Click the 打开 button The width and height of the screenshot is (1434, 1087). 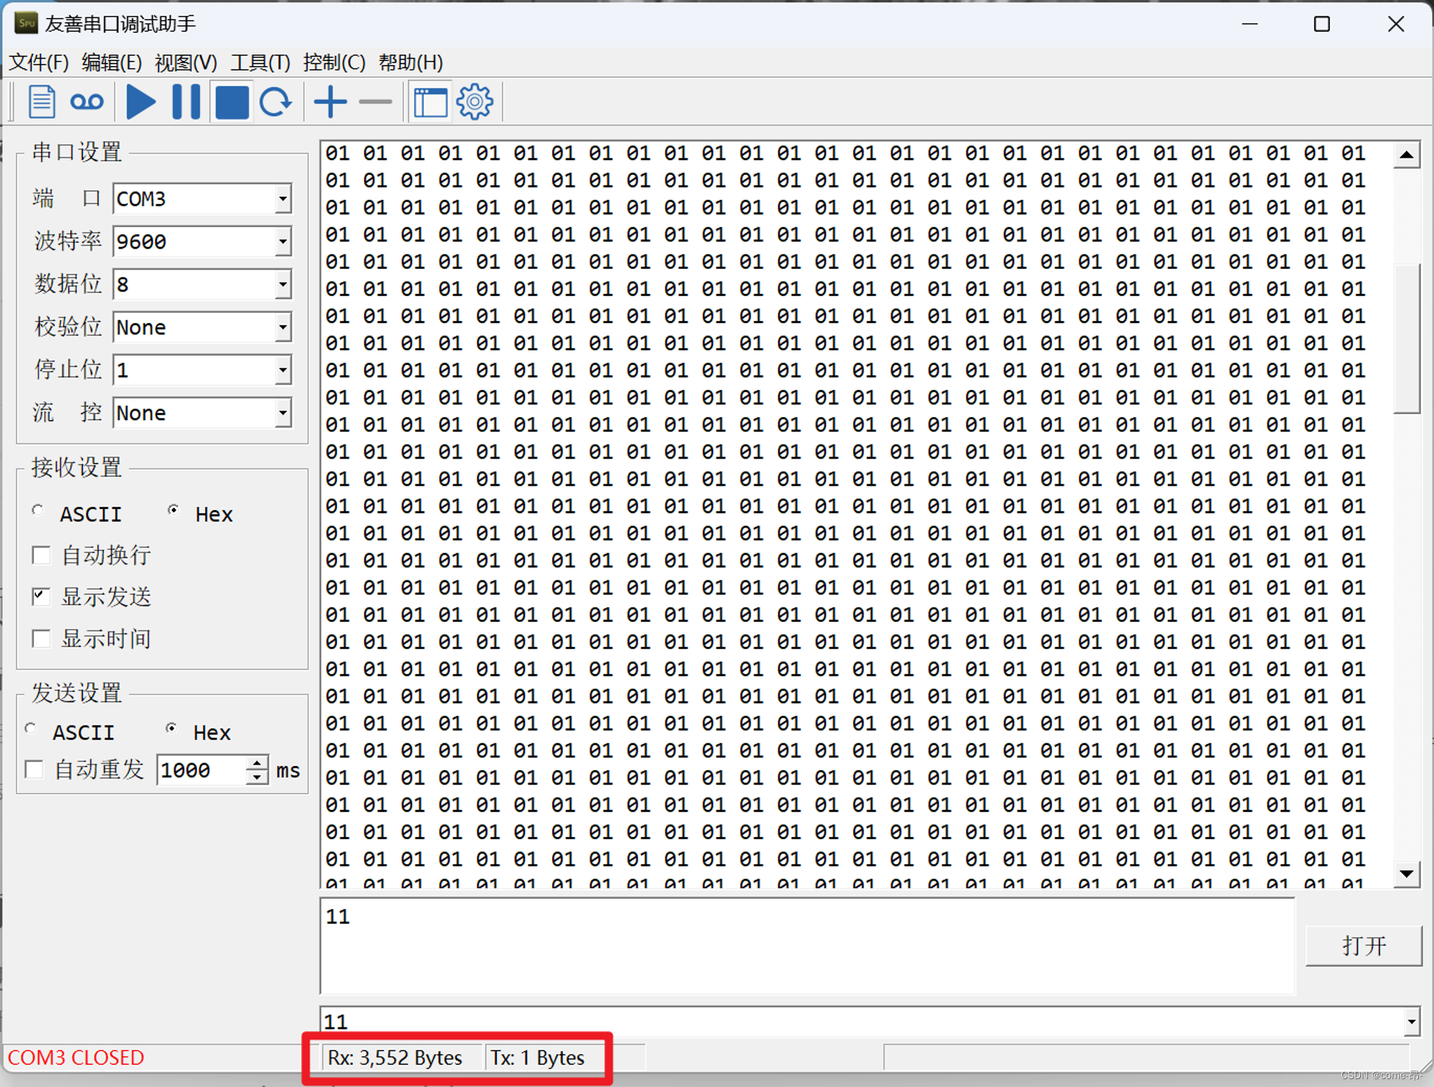tap(1364, 946)
